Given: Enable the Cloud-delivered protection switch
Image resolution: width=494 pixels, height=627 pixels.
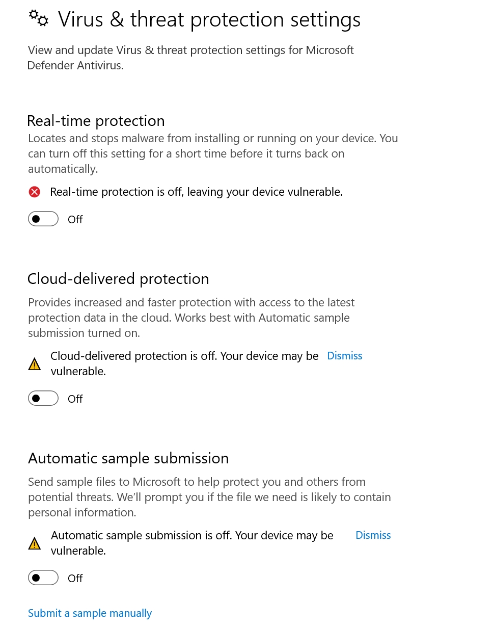Looking at the screenshot, I should [x=43, y=399].
